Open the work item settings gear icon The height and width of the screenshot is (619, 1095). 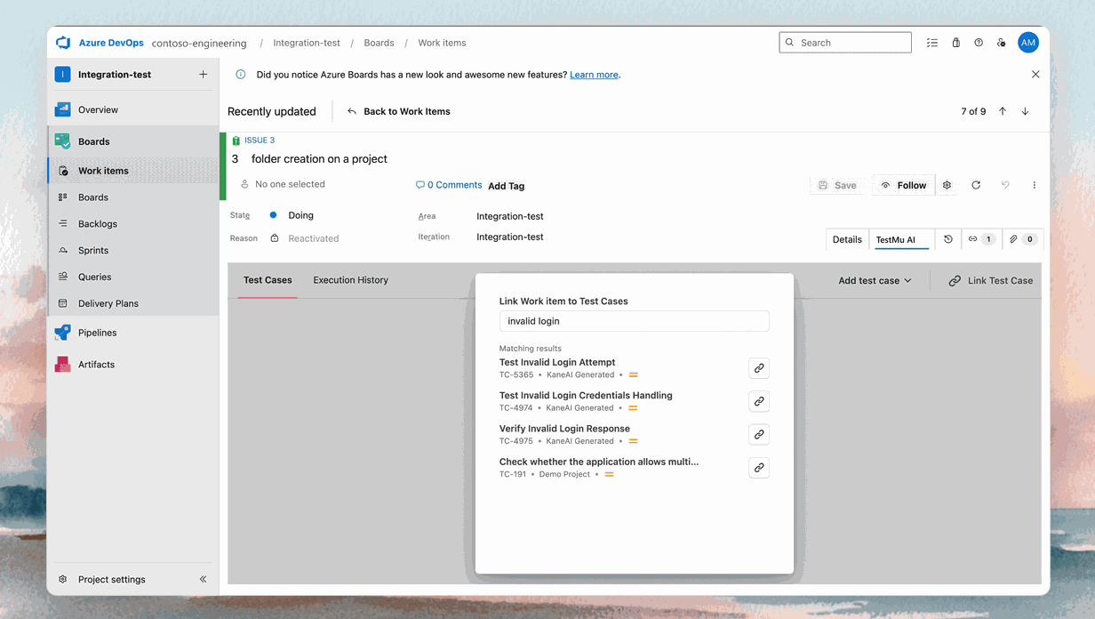click(947, 185)
